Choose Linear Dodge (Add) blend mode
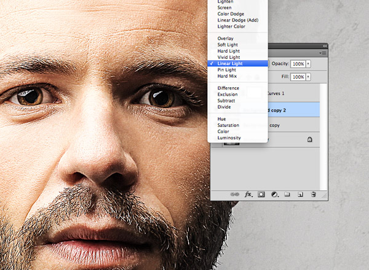Image resolution: width=369 pixels, height=270 pixels. pos(237,20)
